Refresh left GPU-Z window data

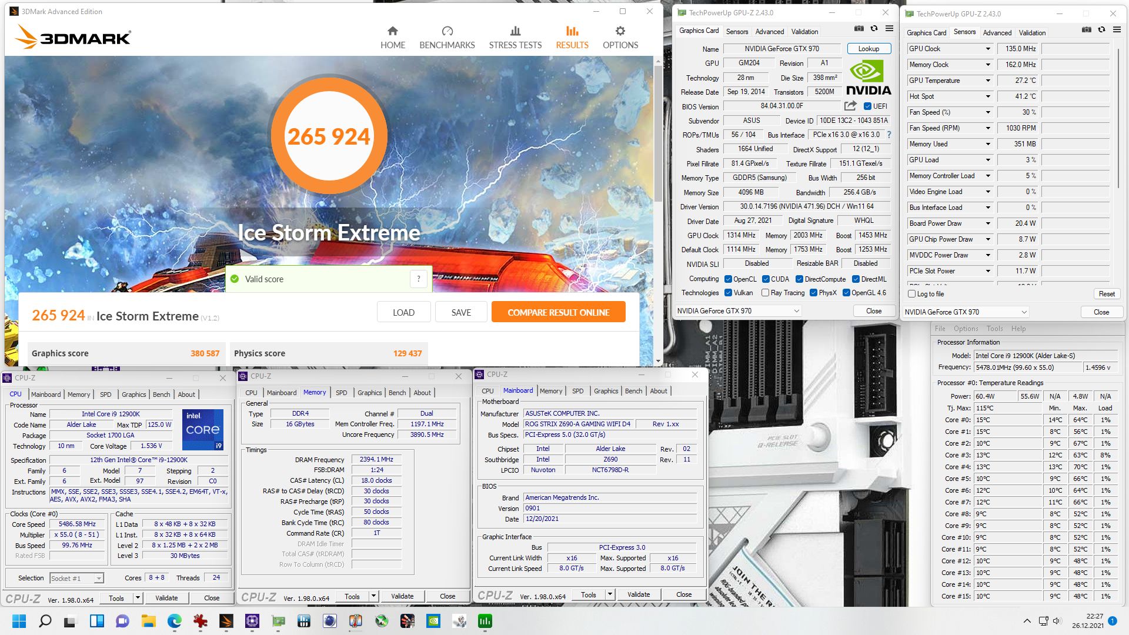pos(874,28)
